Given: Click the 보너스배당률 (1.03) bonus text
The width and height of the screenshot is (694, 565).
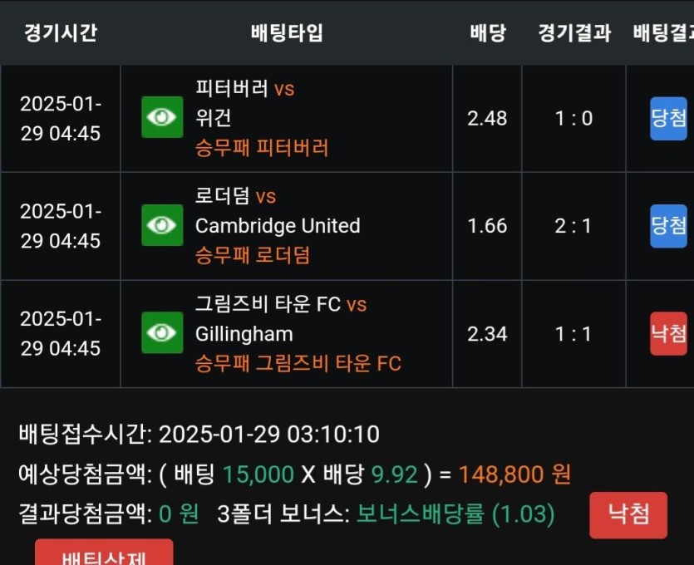Looking at the screenshot, I should (x=455, y=514).
